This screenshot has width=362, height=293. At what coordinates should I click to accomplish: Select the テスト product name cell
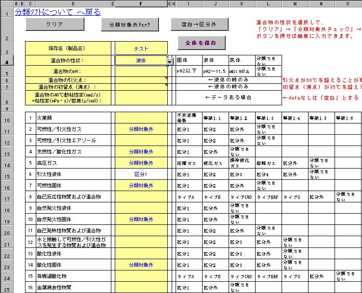(141, 49)
